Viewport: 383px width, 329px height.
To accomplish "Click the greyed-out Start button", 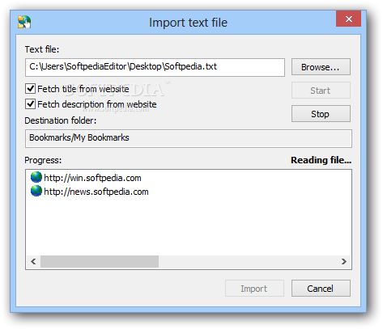I will (x=321, y=91).
